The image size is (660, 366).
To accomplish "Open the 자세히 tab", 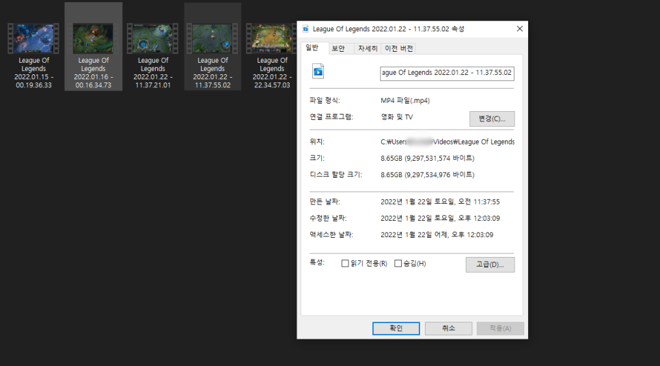I will [x=368, y=48].
